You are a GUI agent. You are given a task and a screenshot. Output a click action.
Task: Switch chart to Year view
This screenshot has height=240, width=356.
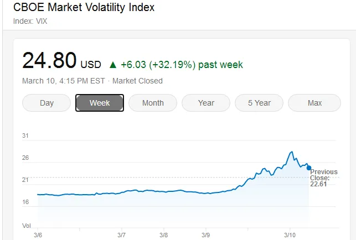tap(206, 103)
